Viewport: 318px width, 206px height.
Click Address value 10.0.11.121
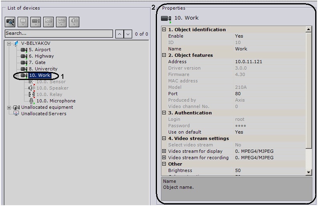[249, 62]
